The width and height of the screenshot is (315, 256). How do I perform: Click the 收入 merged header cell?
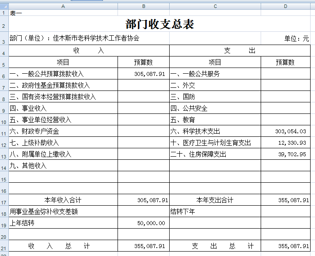[x=89, y=51]
